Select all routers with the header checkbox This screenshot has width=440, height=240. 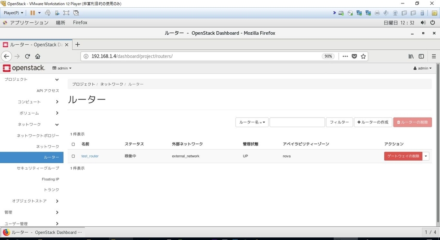tap(73, 144)
